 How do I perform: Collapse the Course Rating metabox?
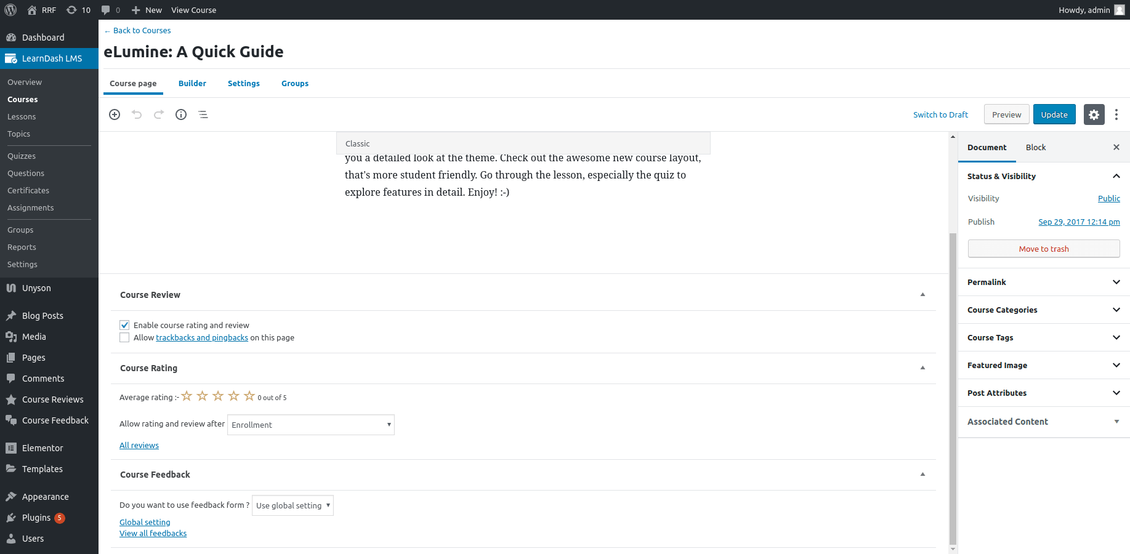tap(922, 368)
